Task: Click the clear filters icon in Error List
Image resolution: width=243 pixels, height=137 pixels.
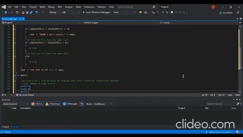Action: click(82, 104)
